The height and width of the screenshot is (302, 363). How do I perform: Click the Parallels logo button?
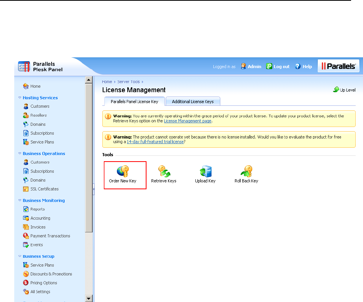click(338, 66)
